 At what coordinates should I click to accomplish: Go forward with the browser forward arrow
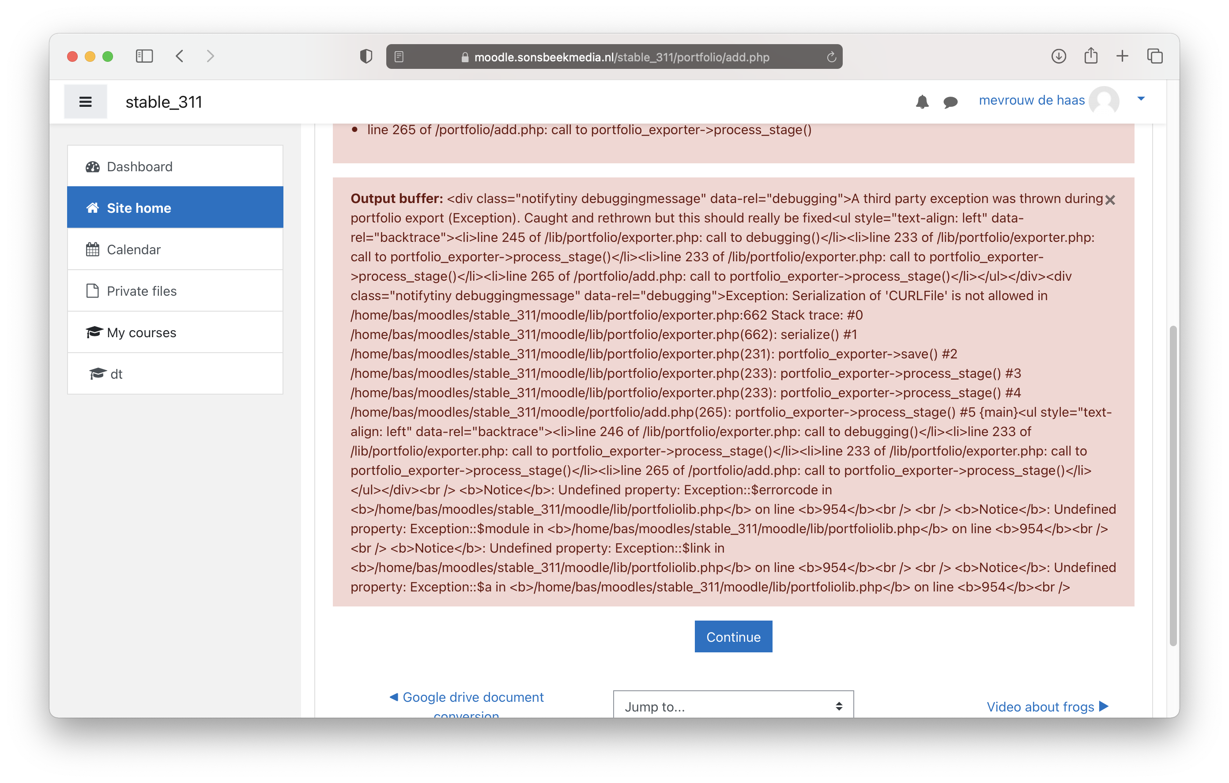(x=210, y=56)
